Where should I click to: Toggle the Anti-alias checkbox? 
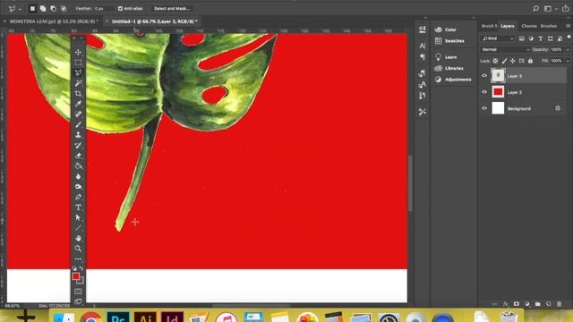pos(120,8)
